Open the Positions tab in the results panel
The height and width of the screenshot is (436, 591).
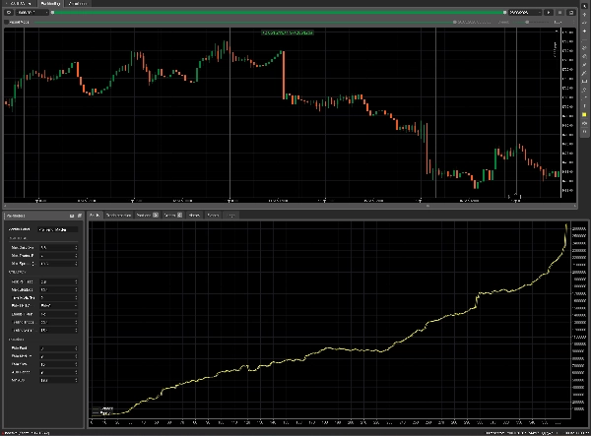(x=147, y=216)
